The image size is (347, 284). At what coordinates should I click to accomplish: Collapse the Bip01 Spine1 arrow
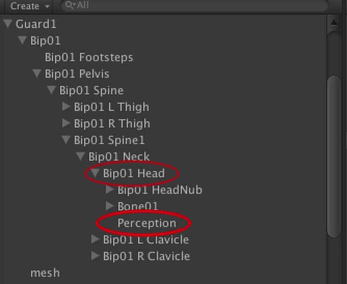click(66, 140)
